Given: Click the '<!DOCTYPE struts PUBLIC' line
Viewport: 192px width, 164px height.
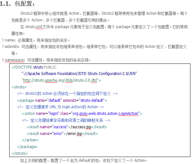Looking at the screenshot, I should [34, 67].
